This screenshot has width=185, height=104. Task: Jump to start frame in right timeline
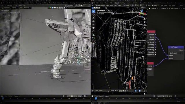tap(158, 96)
